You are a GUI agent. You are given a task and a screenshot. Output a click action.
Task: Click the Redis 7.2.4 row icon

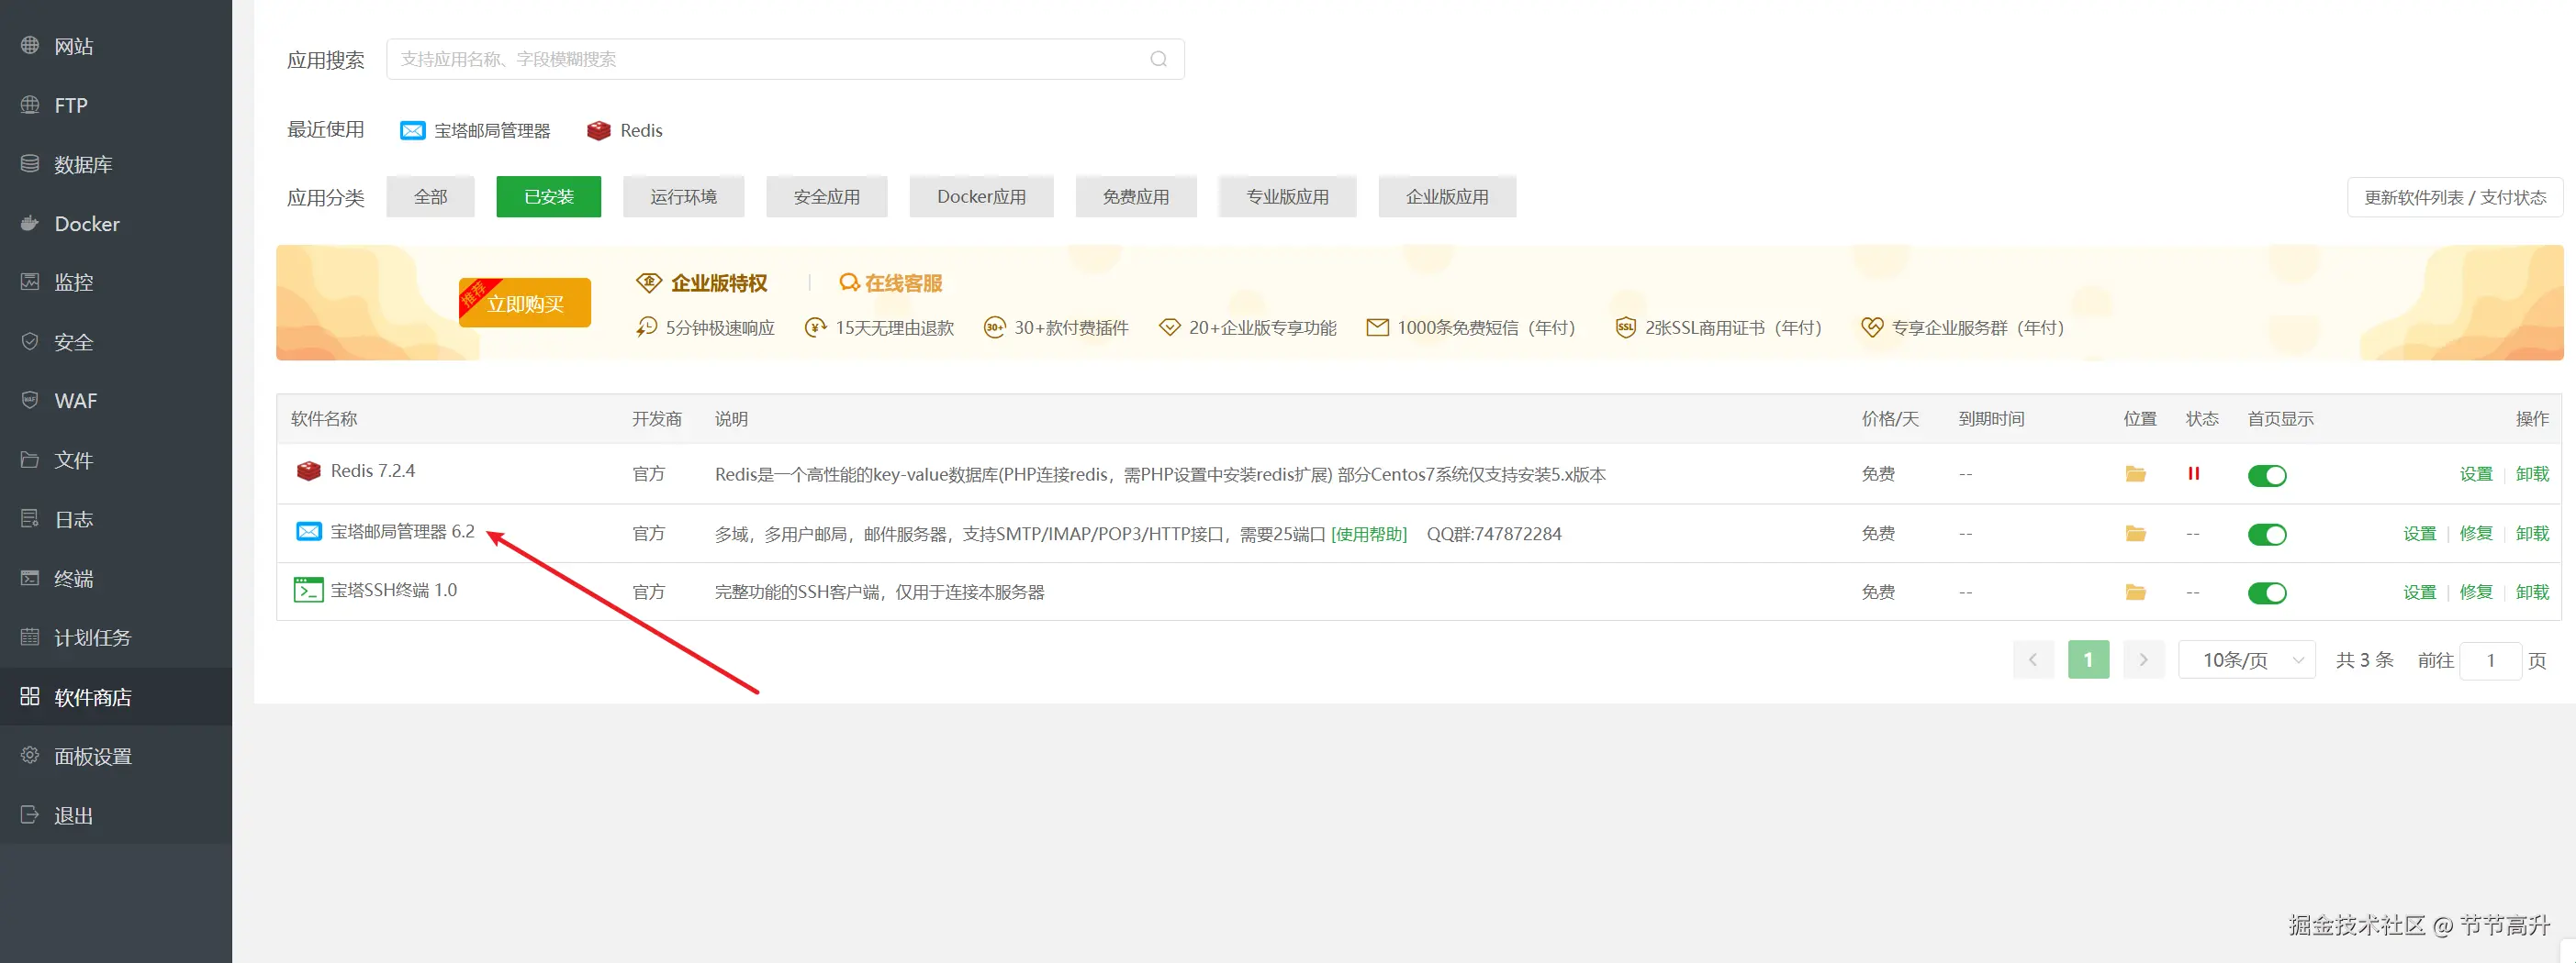(309, 470)
